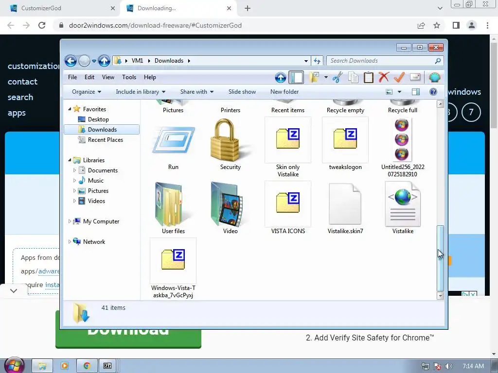Select the Windows-Vista-Taskba_7vGcPyxj archive

click(x=173, y=268)
